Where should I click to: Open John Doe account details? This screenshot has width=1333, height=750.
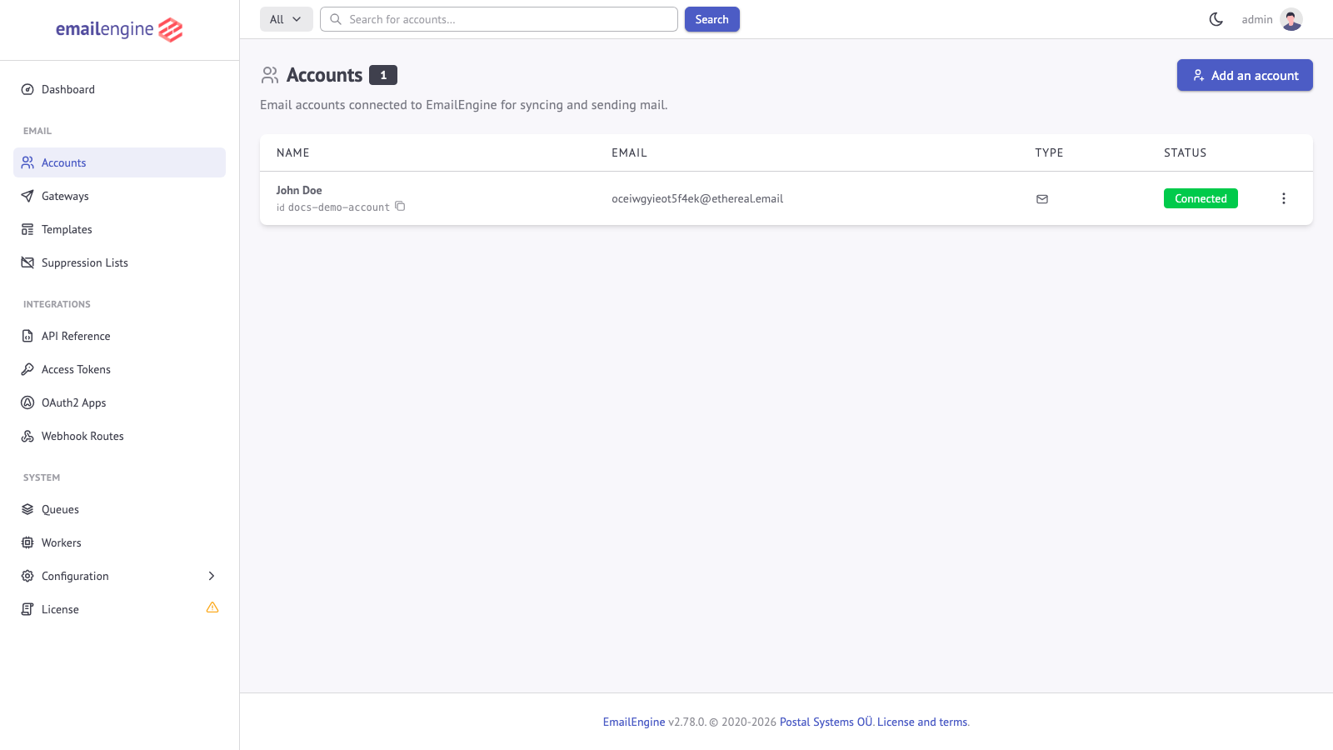(x=299, y=190)
